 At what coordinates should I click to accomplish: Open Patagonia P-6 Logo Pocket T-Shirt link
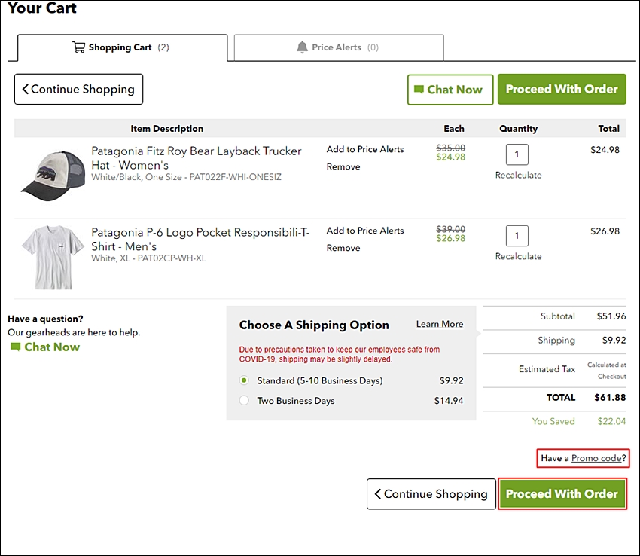tap(200, 240)
